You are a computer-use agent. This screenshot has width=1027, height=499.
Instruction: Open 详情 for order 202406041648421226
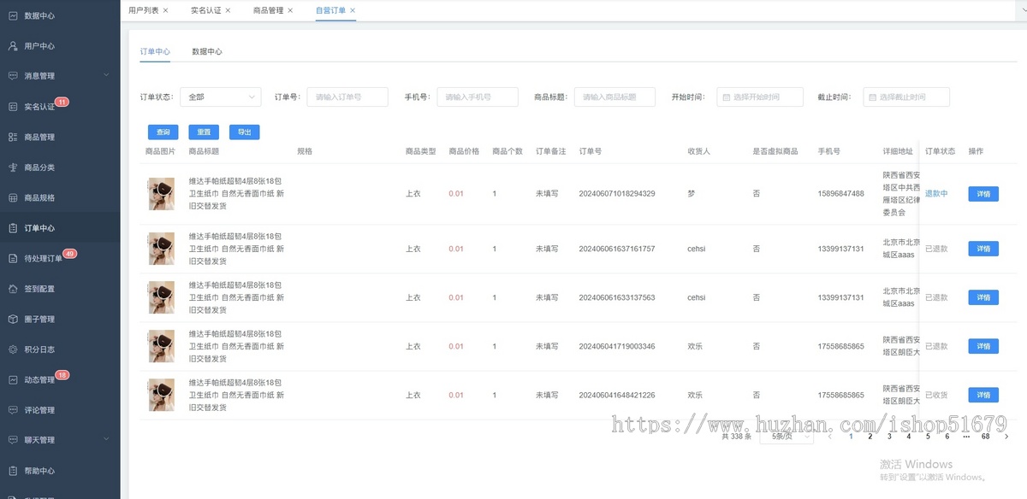tap(983, 395)
